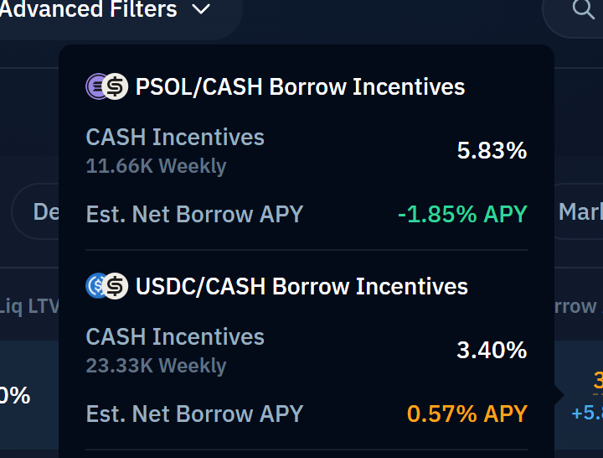Click CASH icon beside USDC/CASH heading
The height and width of the screenshot is (458, 603).
tap(116, 286)
